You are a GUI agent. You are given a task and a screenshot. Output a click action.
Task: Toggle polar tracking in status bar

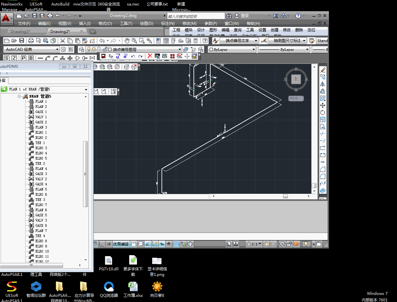(109, 244)
